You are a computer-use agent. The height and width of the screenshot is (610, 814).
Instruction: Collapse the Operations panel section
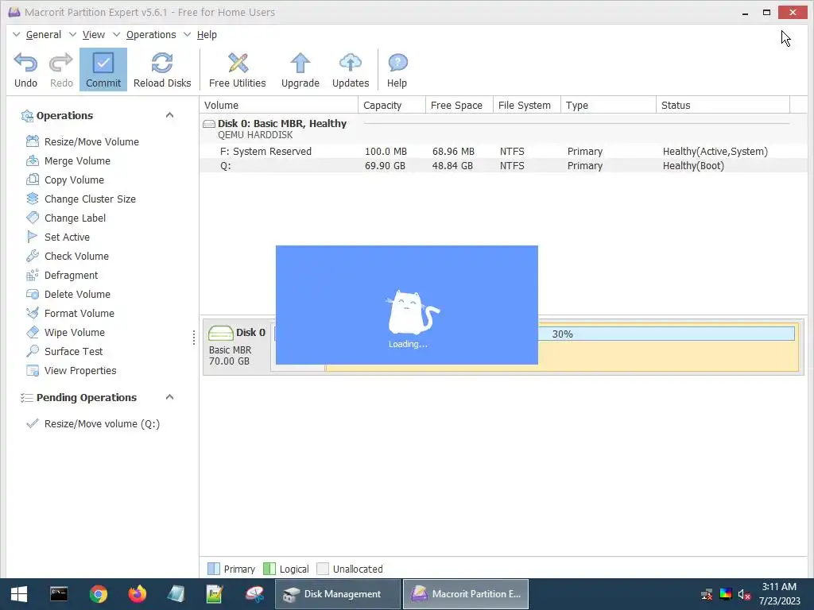click(x=169, y=115)
